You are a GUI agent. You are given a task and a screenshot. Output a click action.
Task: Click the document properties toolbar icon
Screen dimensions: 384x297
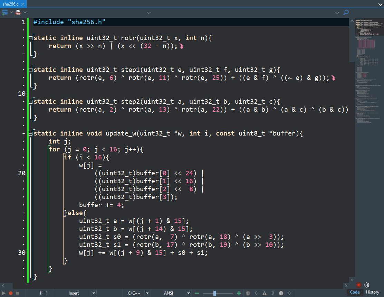coord(18,12)
